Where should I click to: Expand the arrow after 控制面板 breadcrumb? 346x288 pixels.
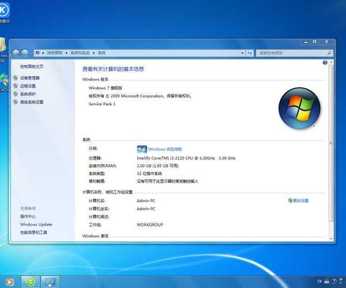66,53
